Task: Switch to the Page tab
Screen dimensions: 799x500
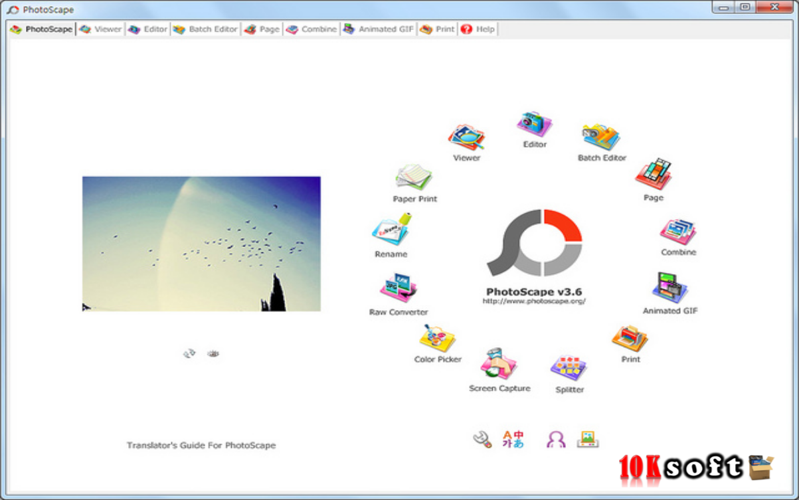Action: point(262,29)
